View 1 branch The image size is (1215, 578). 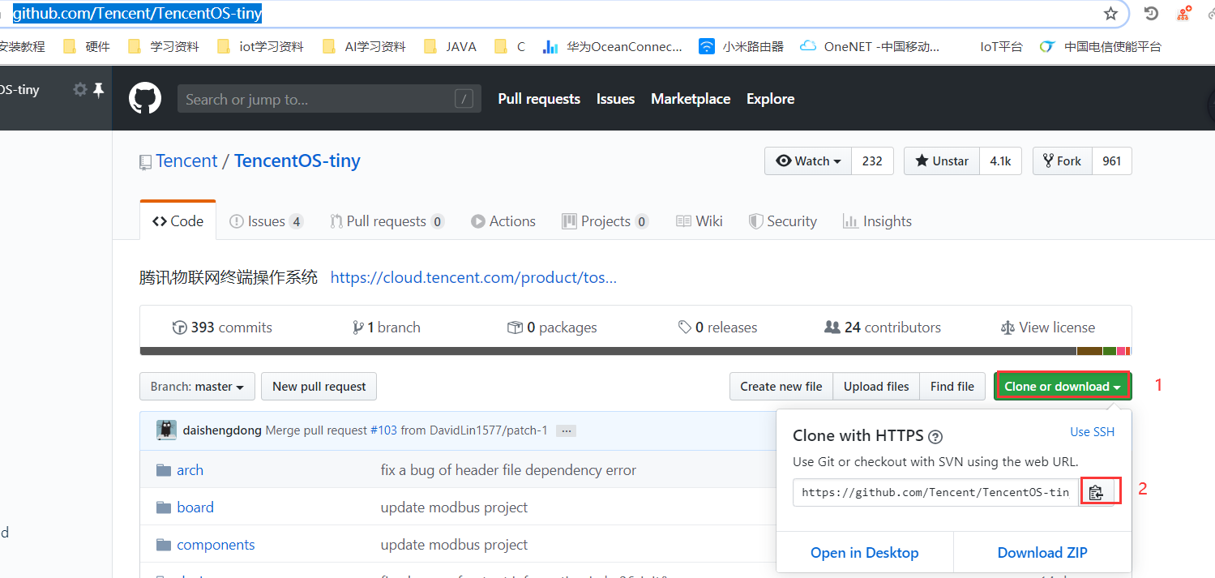pos(386,328)
